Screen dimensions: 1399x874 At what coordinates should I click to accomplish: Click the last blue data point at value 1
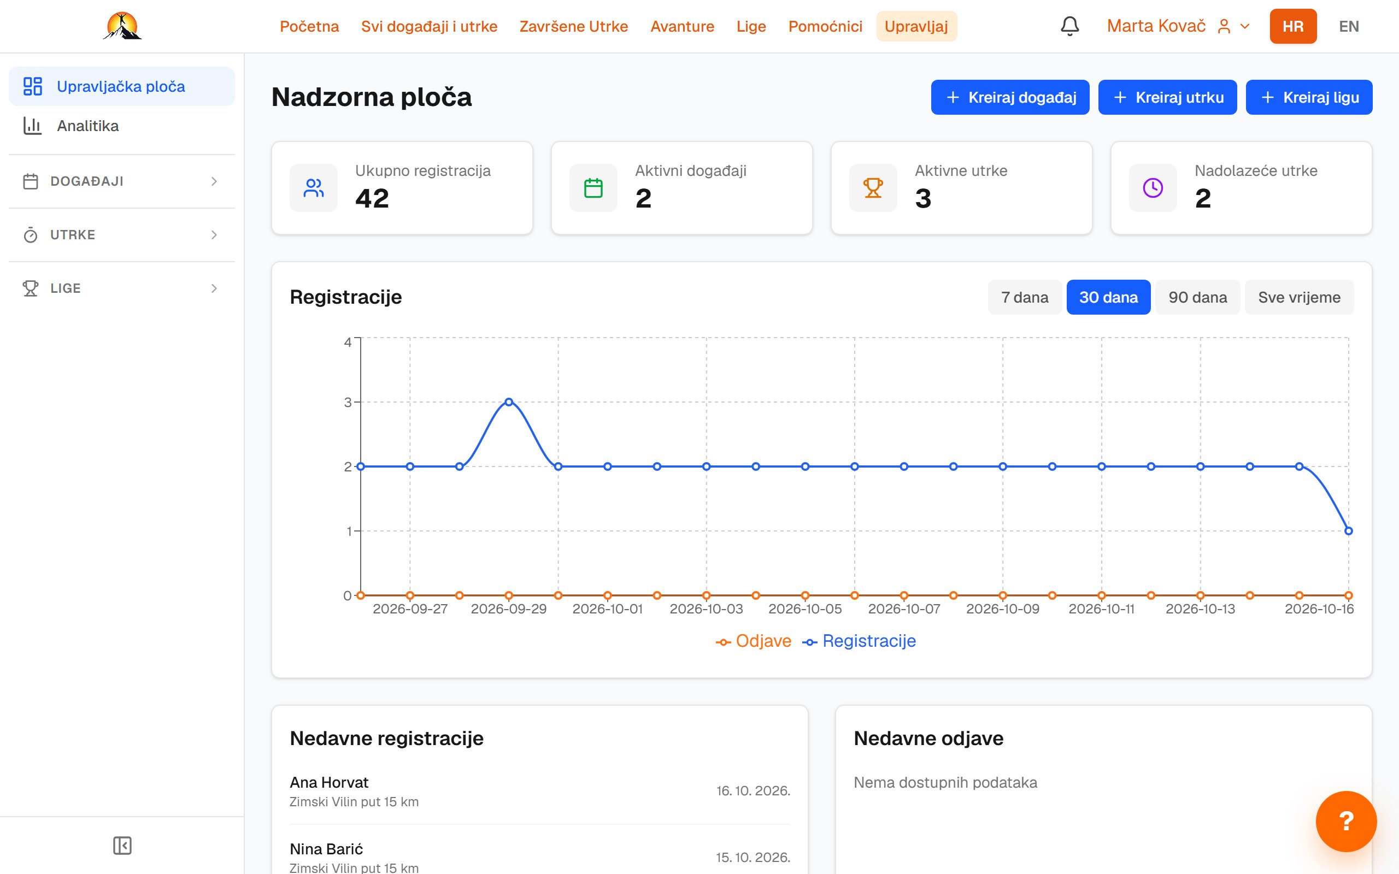coord(1349,530)
